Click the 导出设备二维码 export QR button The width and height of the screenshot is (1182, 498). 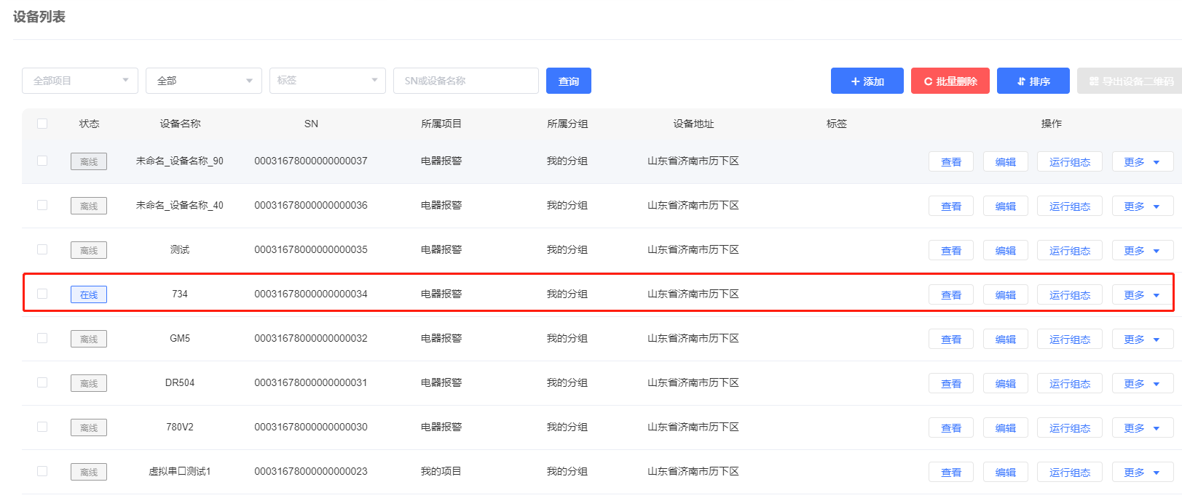1130,81
